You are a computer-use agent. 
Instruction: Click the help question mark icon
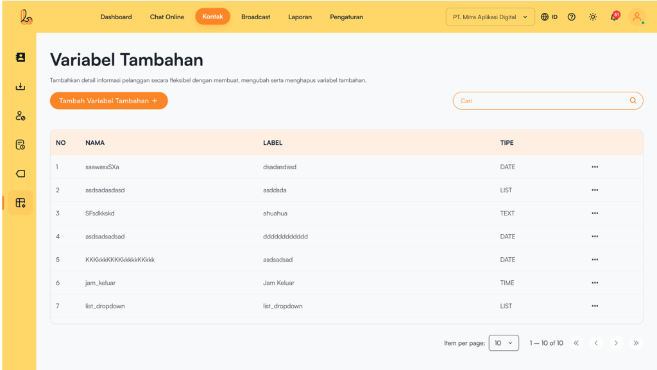point(571,17)
